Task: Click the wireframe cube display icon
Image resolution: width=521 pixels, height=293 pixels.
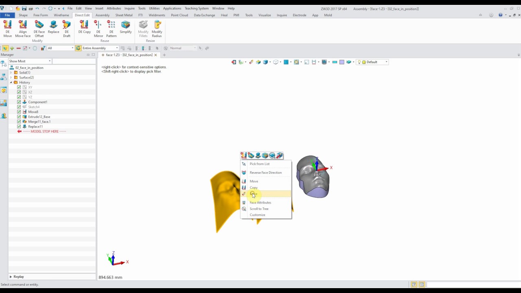Action: coord(276,62)
